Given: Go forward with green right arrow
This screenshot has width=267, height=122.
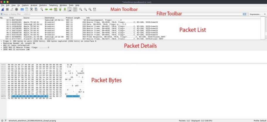Looking at the screenshot, I should pos(51,9).
